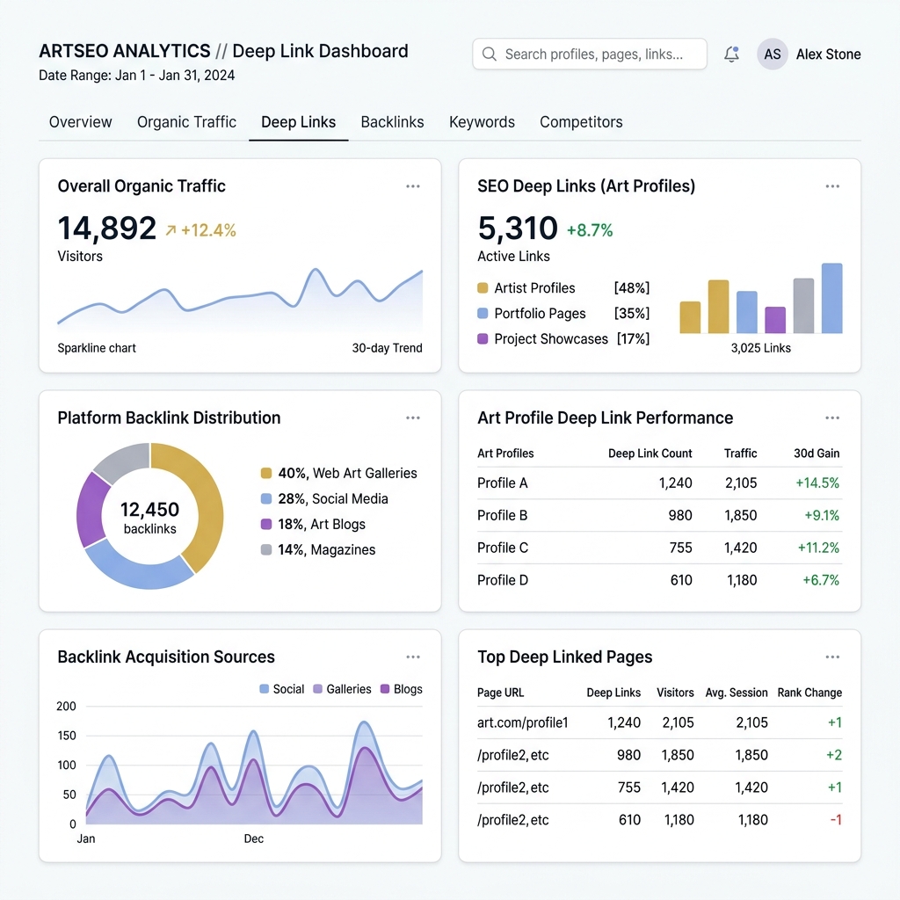Click the ARTSEO ANALYTICS title
This screenshot has height=900, width=900.
point(125,51)
